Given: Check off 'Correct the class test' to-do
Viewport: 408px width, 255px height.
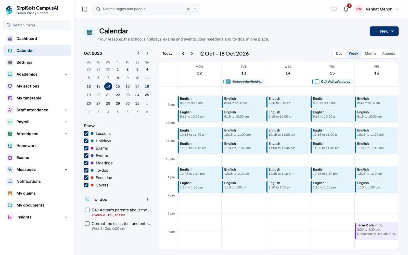Looking at the screenshot, I should 87,224.
